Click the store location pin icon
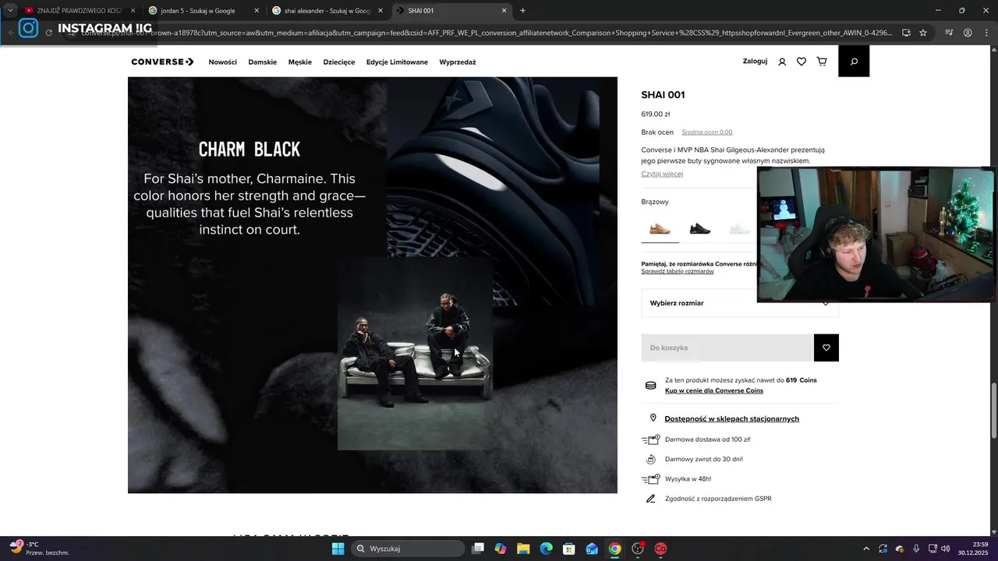 tap(653, 418)
